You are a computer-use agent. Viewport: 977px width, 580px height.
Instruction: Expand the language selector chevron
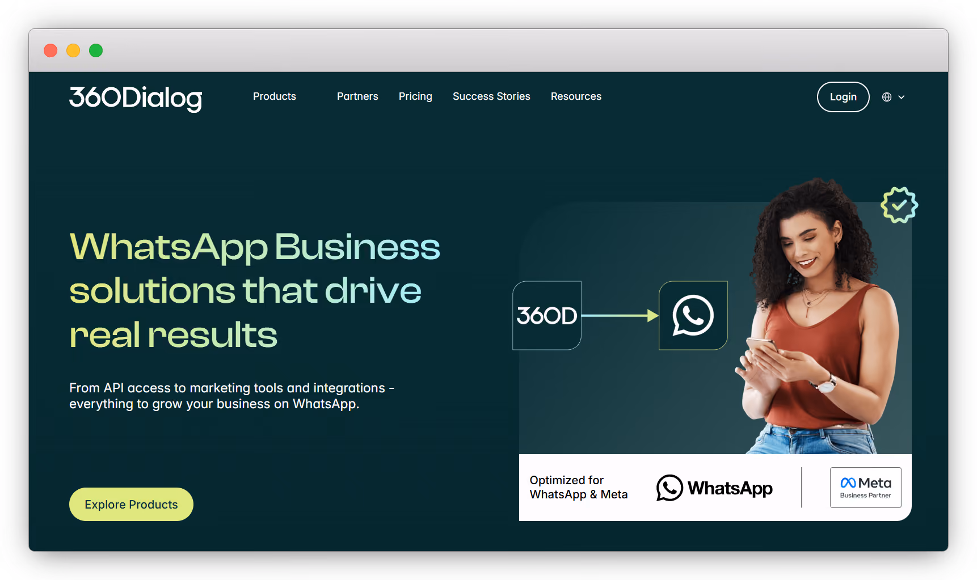tap(902, 97)
